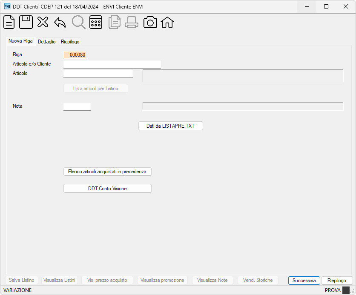Click the camera snapshot icon
Screen dimensions: 356x295
(150, 22)
